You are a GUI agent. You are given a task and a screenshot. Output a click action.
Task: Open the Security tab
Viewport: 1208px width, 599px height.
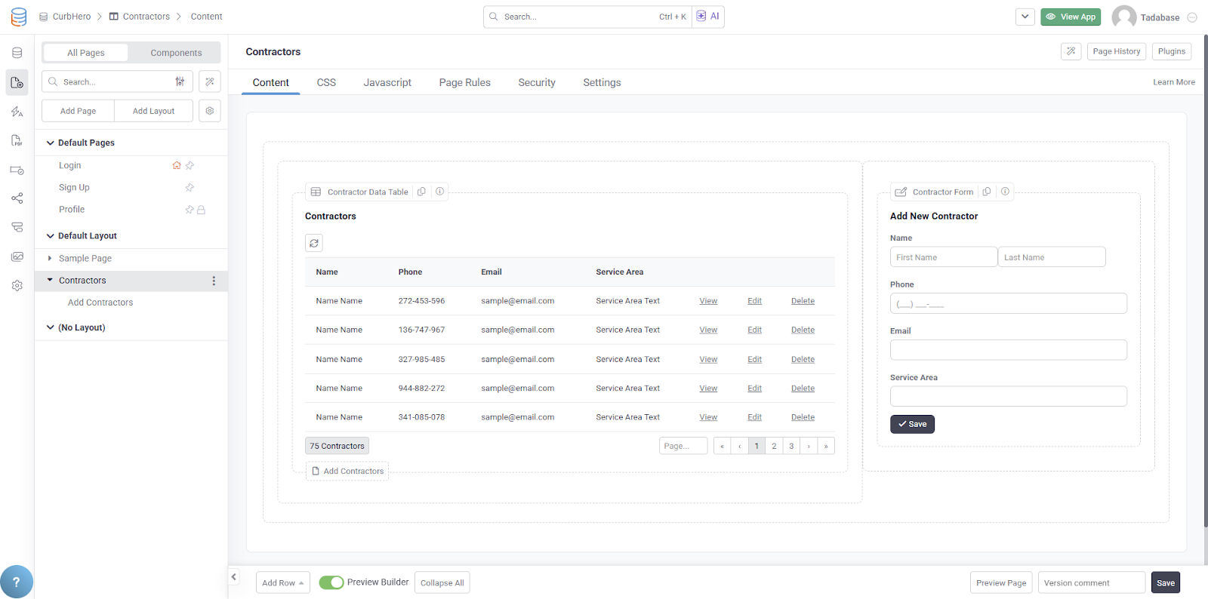pyautogui.click(x=536, y=82)
